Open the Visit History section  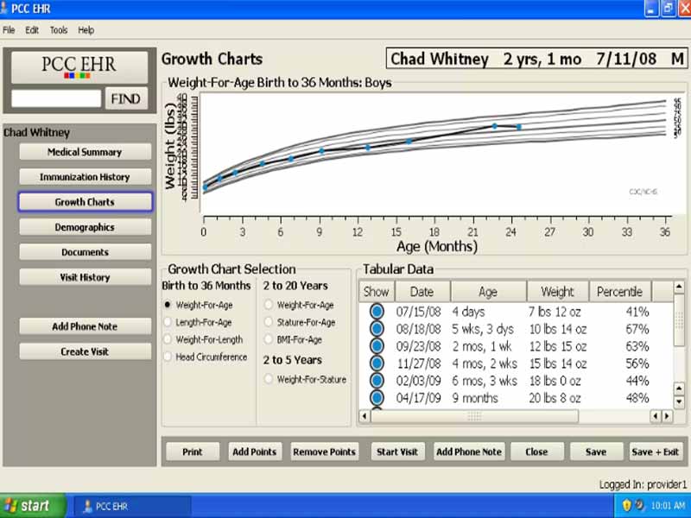click(x=84, y=276)
